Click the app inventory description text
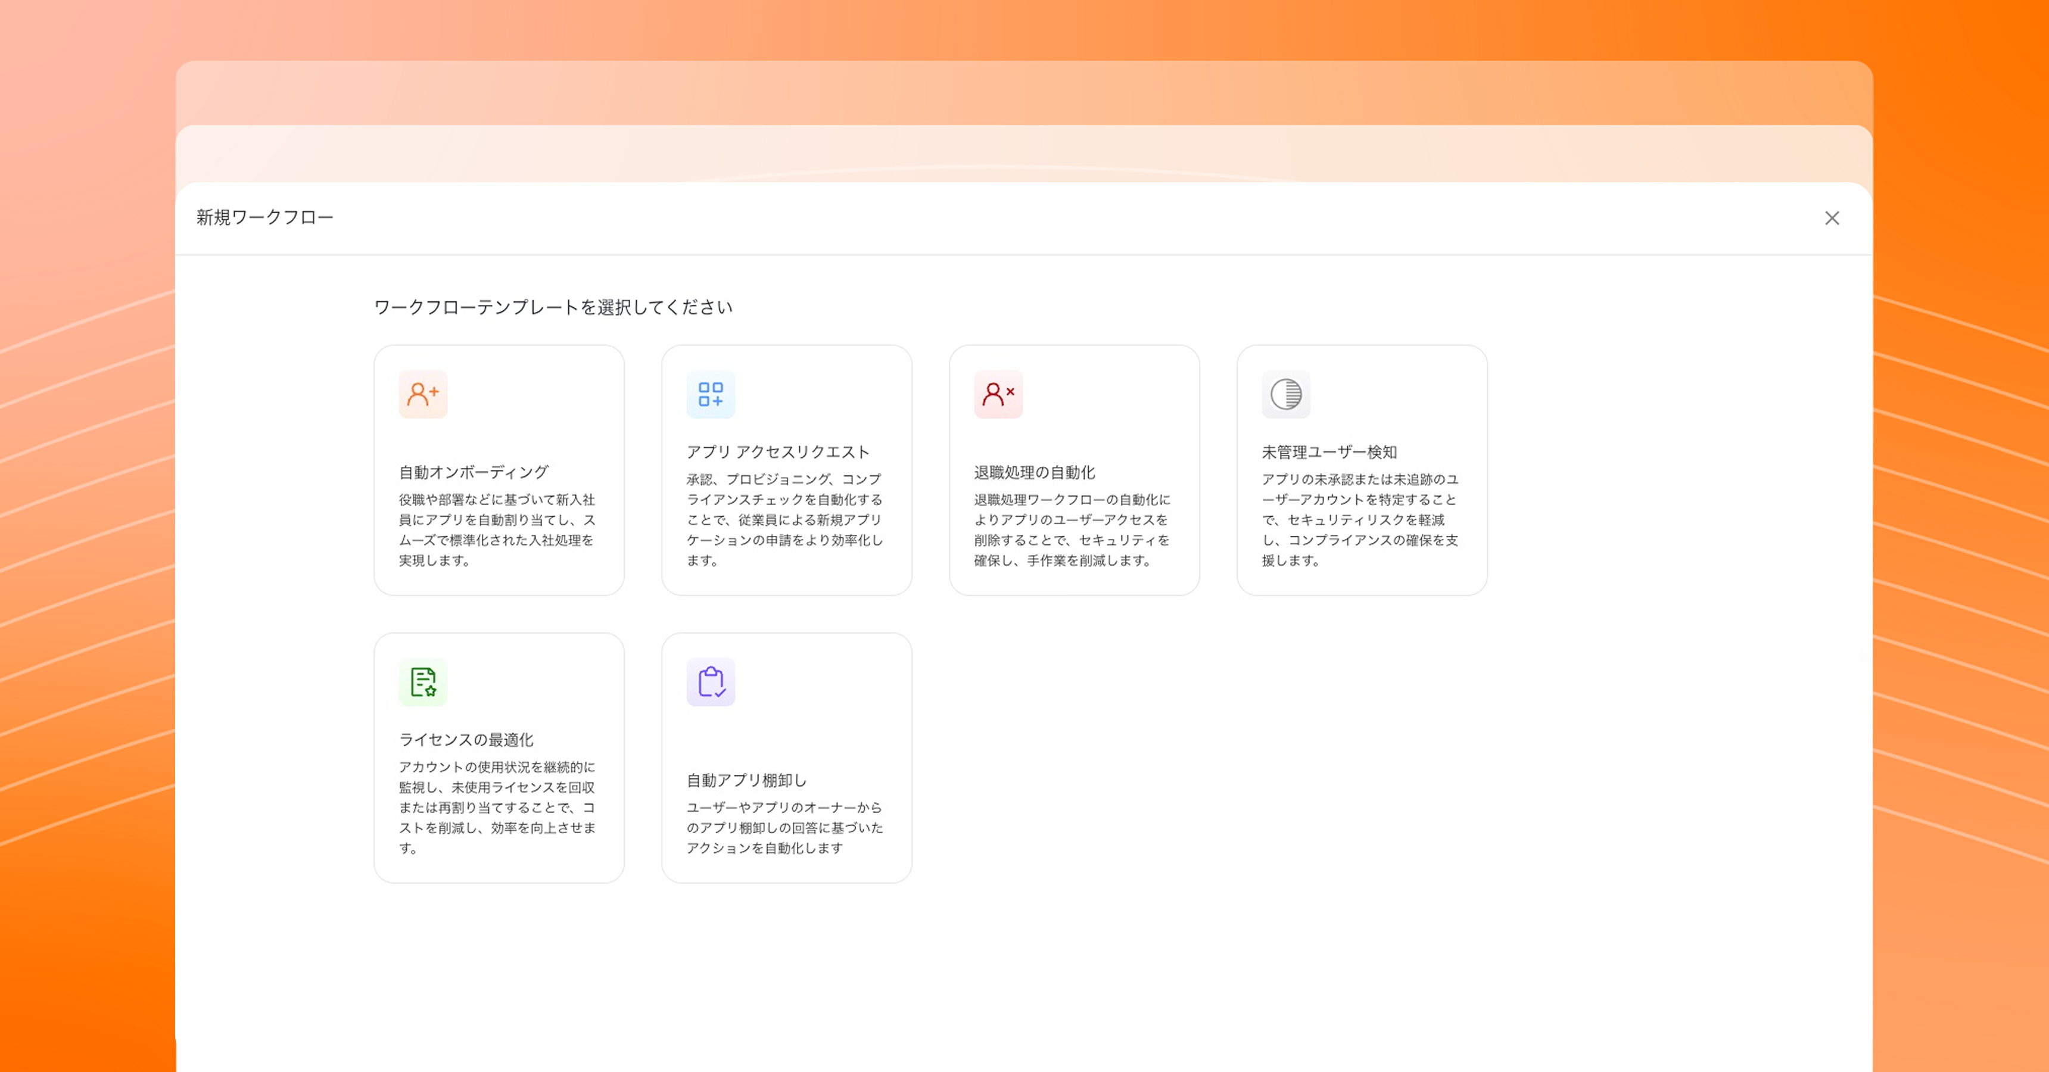 (785, 828)
